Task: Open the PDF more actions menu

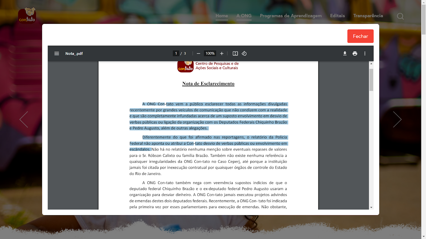Action: (365, 53)
